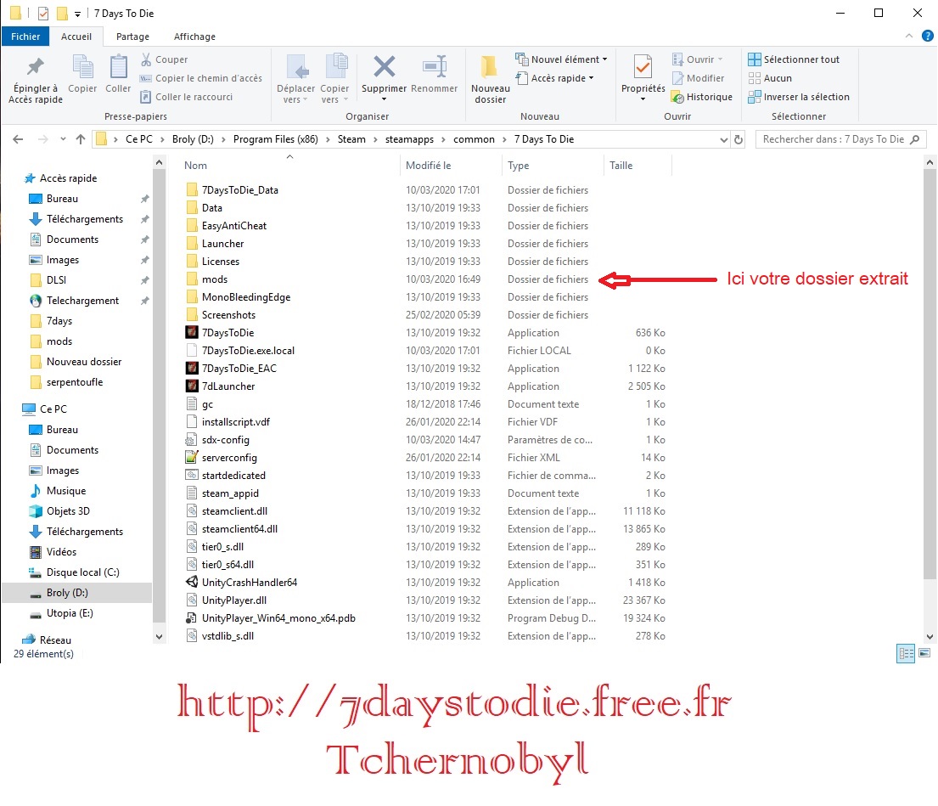The image size is (938, 806).
Task: Click the Propriétés checkmark icon
Action: click(x=643, y=66)
